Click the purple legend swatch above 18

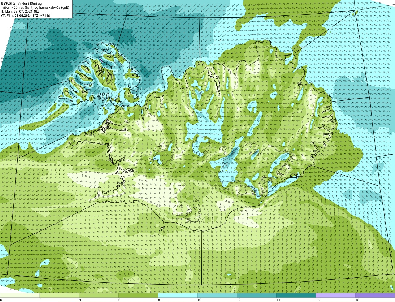click(375, 296)
